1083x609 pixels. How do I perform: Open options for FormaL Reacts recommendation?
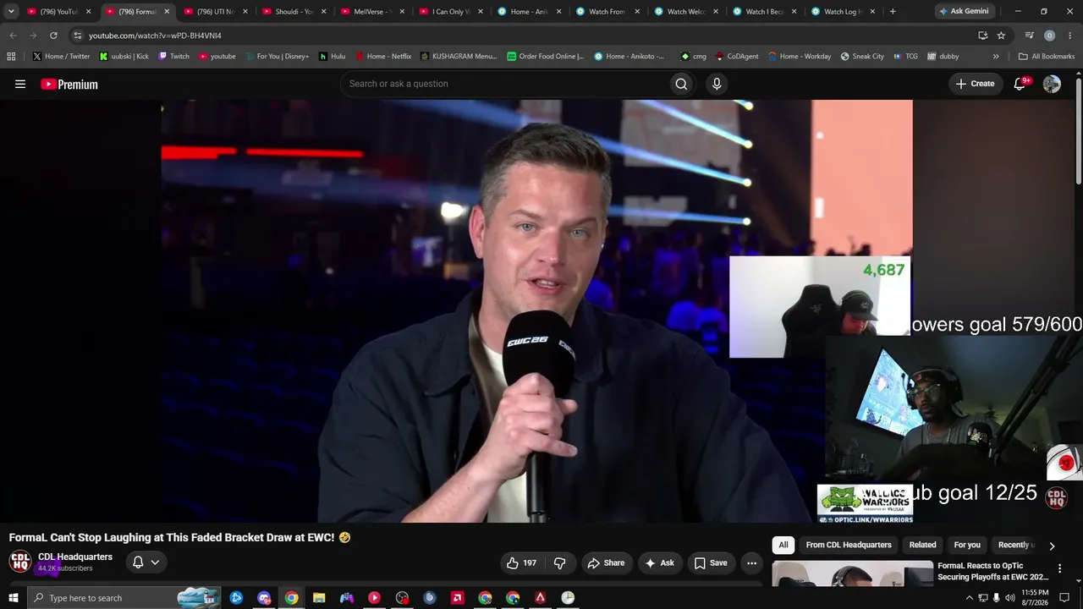click(x=1059, y=568)
